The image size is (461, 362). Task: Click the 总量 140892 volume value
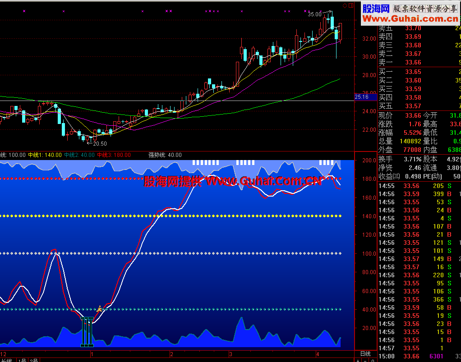tap(410, 141)
